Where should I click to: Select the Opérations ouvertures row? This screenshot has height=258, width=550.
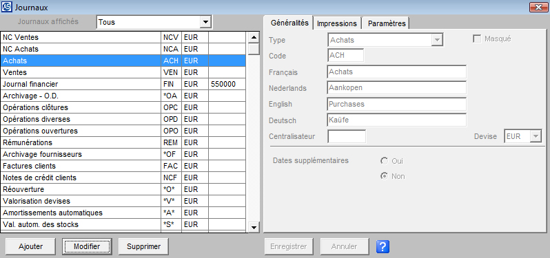(123, 131)
